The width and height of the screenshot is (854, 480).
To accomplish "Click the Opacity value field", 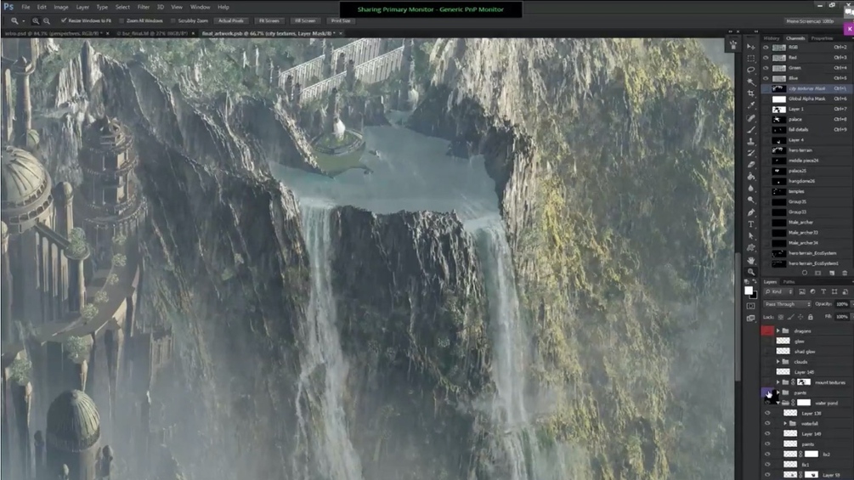I will [x=842, y=304].
